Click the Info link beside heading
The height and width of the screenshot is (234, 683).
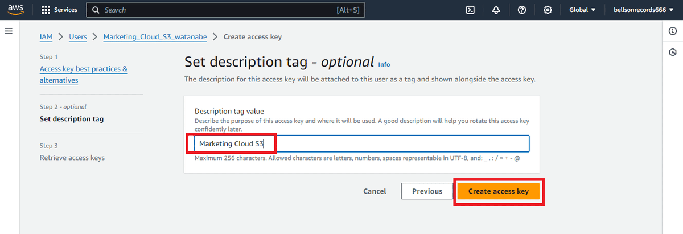click(384, 65)
